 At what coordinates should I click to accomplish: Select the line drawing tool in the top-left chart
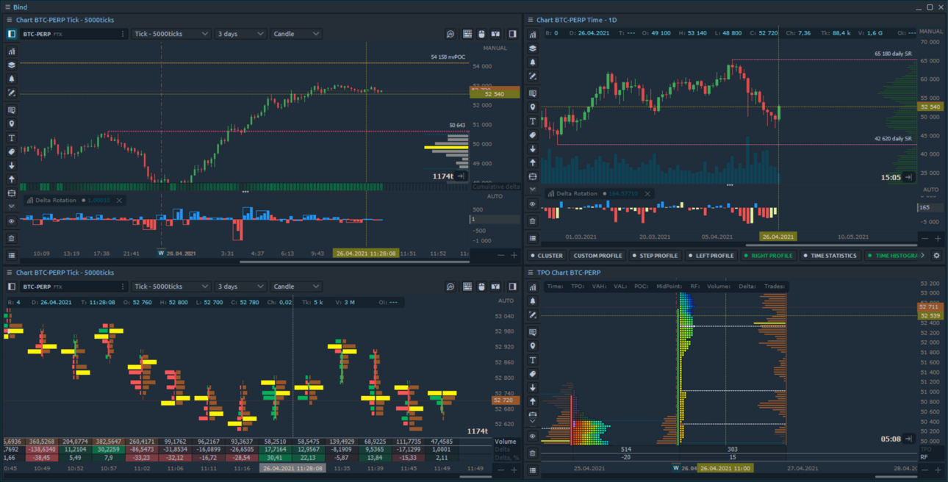12,93
